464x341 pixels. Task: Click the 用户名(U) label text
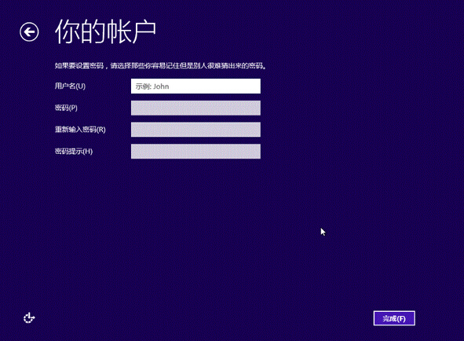point(70,86)
